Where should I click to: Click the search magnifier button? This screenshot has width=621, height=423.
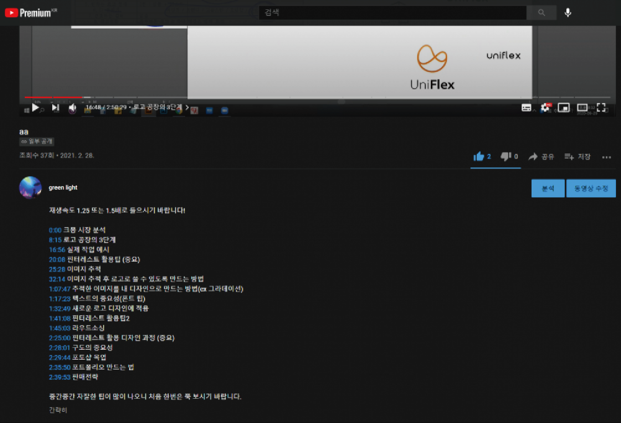coord(542,12)
